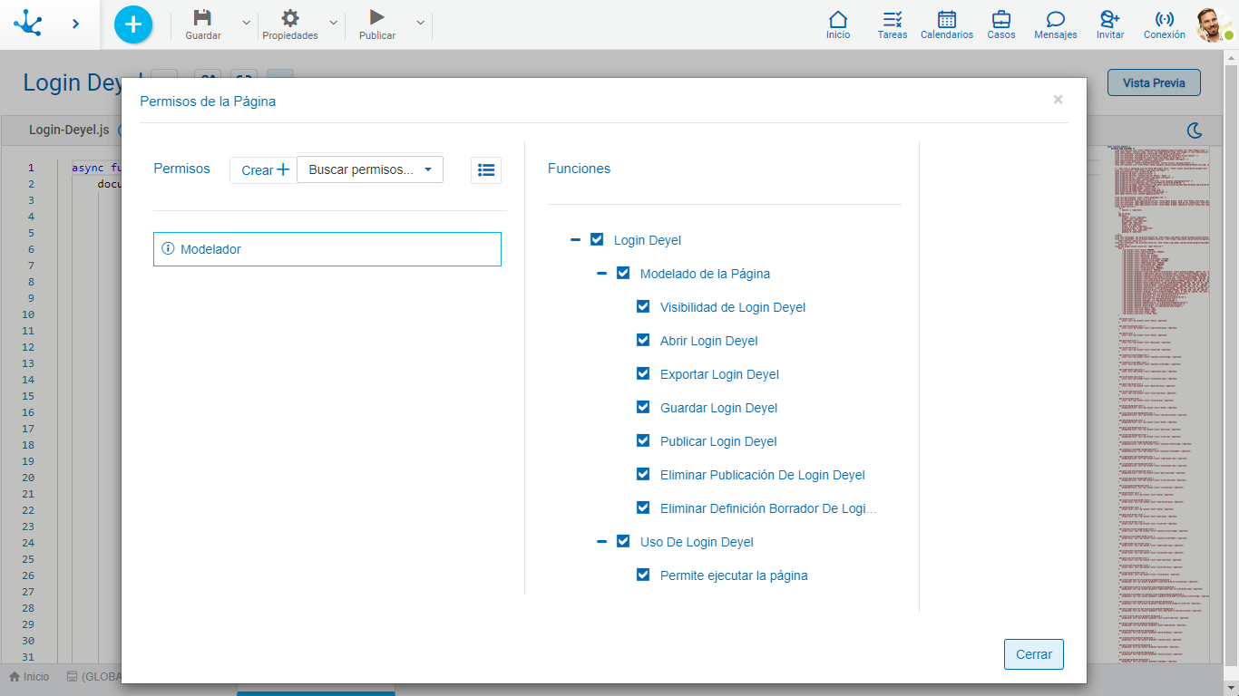Screen dimensions: 1239x696
Task: Click the blue plus create button
Action: (133, 24)
